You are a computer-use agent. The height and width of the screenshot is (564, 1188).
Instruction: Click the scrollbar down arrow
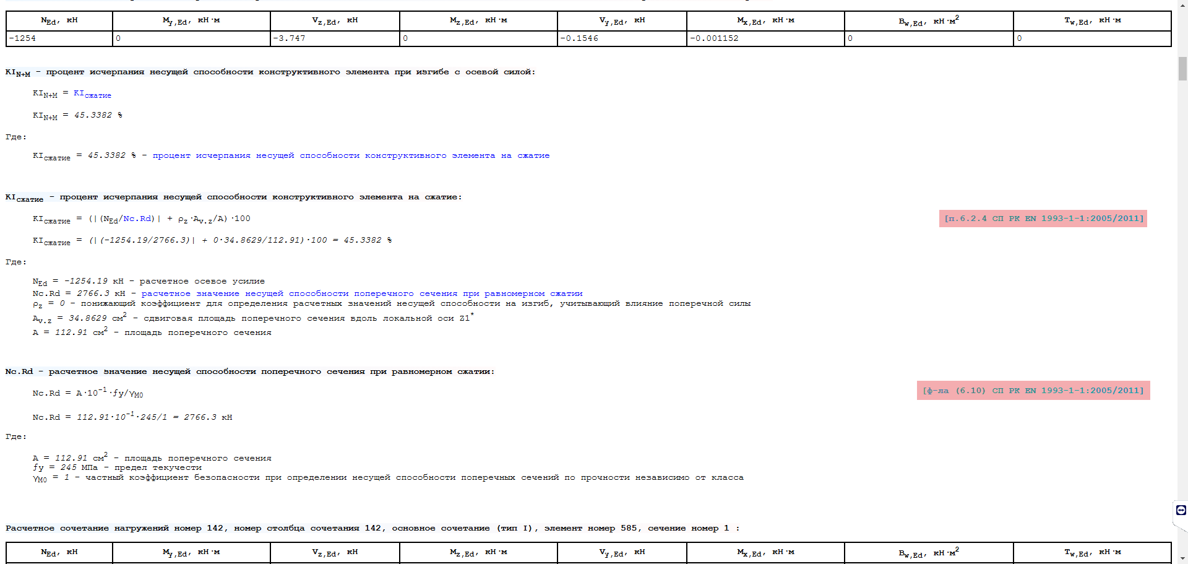pyautogui.click(x=1182, y=559)
